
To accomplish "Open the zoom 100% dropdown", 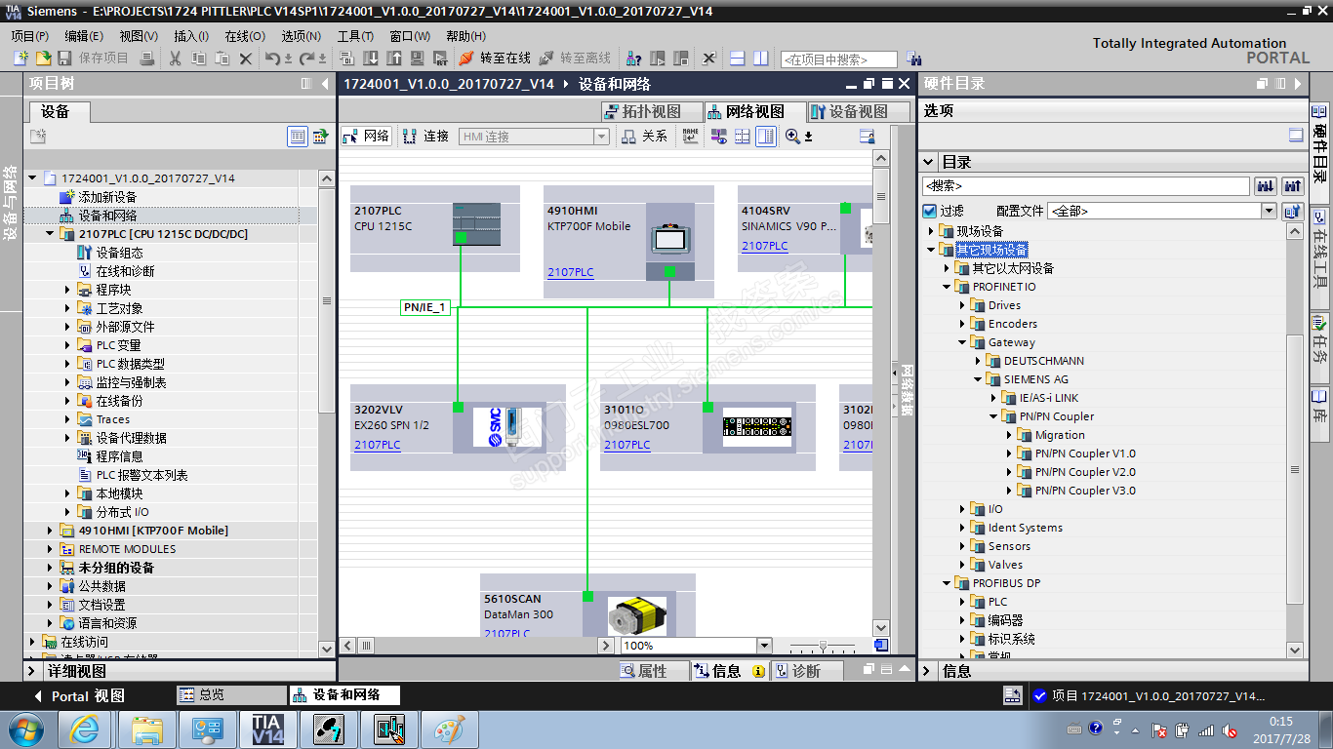I will point(764,645).
